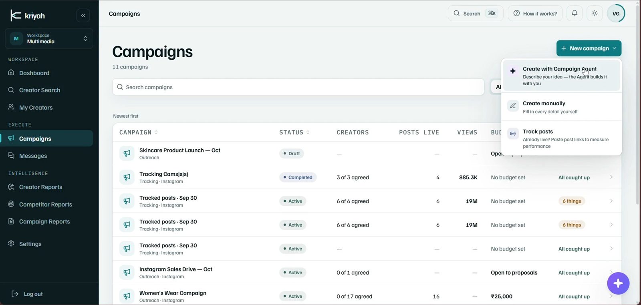The height and width of the screenshot is (305, 641).
Task: Click Active badge on Instagram Sales Drive
Action: coord(292,273)
